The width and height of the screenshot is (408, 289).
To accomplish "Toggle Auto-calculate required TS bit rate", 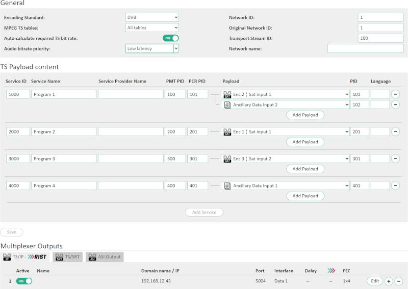I will pos(170,38).
